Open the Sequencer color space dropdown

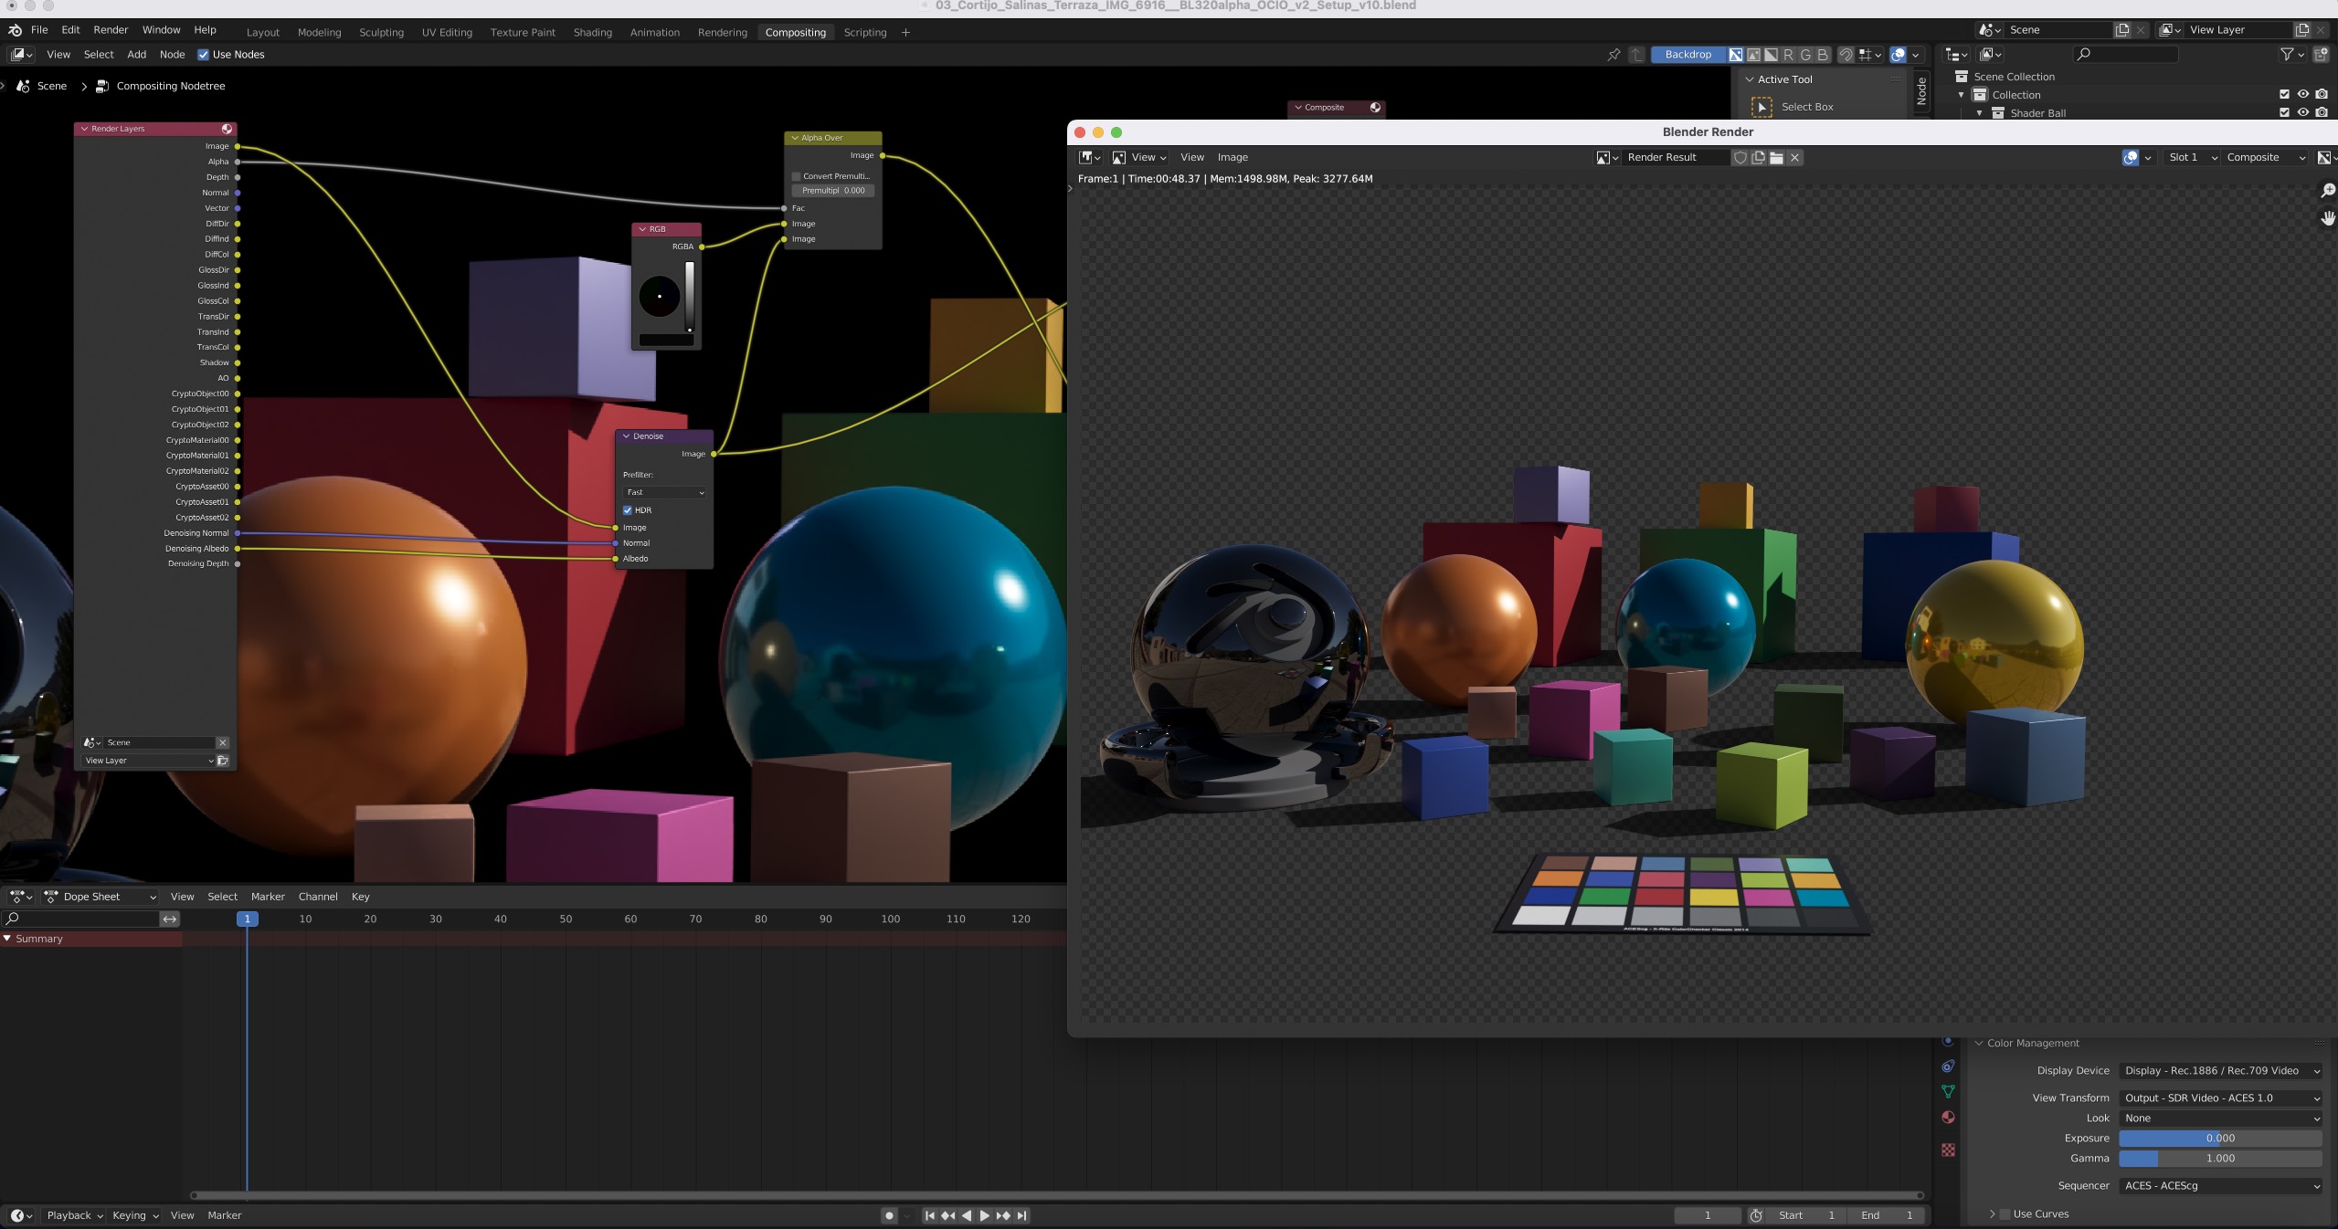[x=2220, y=1186]
